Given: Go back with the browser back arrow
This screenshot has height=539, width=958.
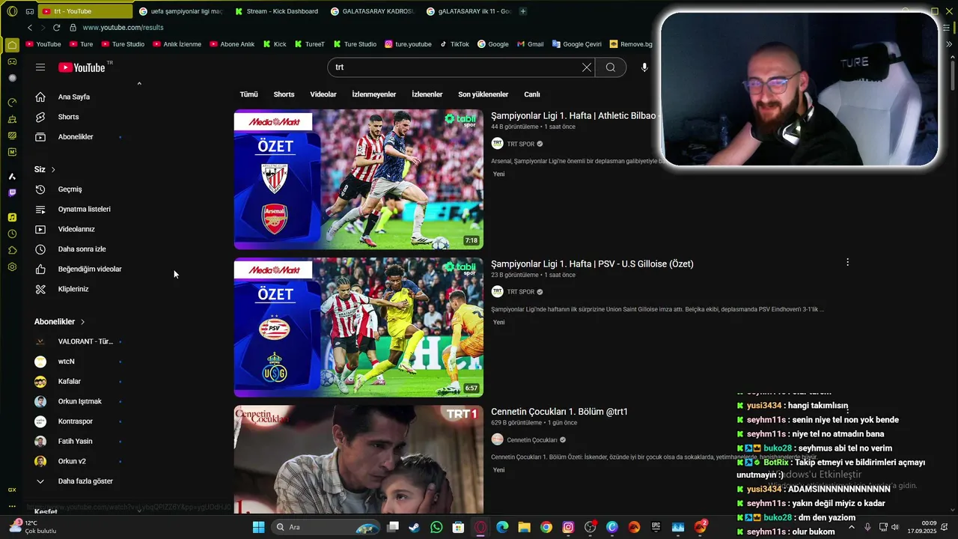Looking at the screenshot, I should pos(30,28).
